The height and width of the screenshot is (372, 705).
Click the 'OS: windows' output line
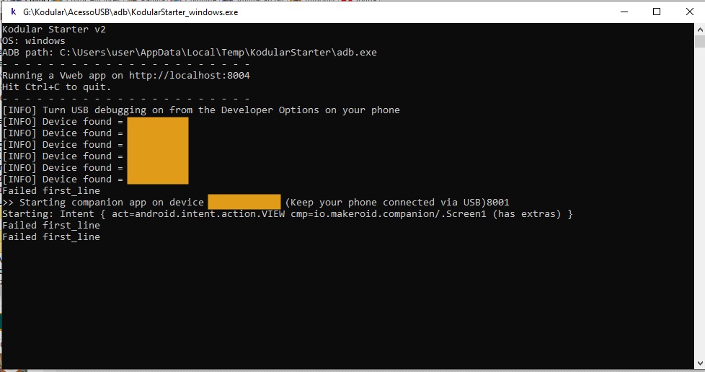point(34,41)
